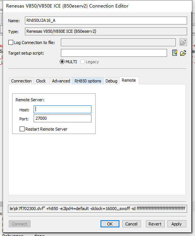Viewport: 195px width, 236px height.
Task: Click the edit target setup script icon
Action: click(175, 53)
